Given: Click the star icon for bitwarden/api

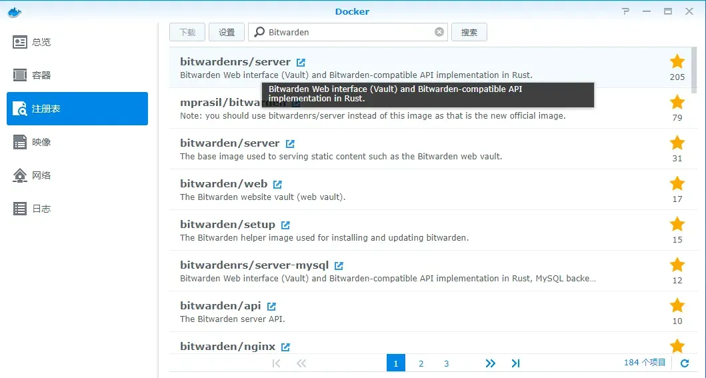Looking at the screenshot, I should (677, 305).
